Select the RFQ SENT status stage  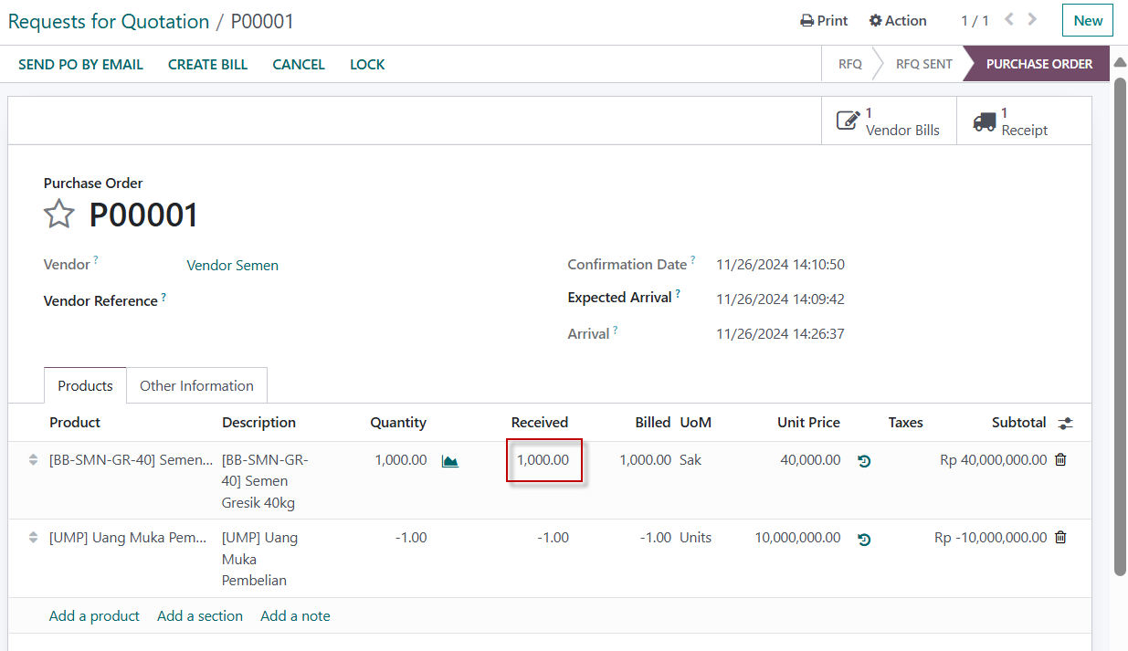pyautogui.click(x=923, y=64)
